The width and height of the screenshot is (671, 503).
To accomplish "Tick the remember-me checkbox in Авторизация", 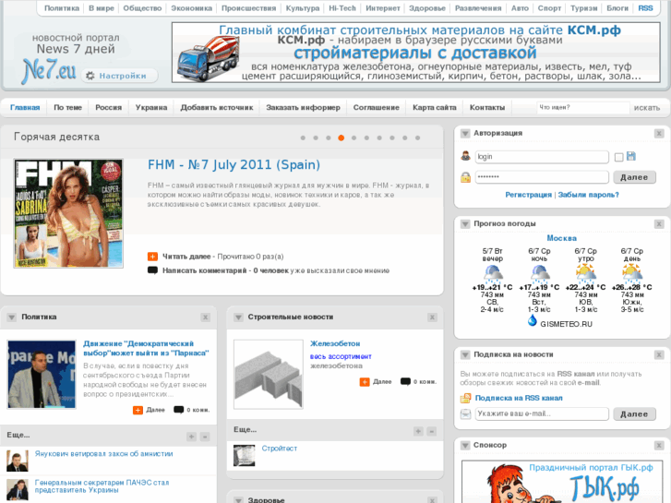I will (618, 158).
